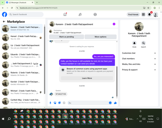Click Kareem listing thumbnail in right panel
Screen dimensions: 162x128
tap(139, 27)
